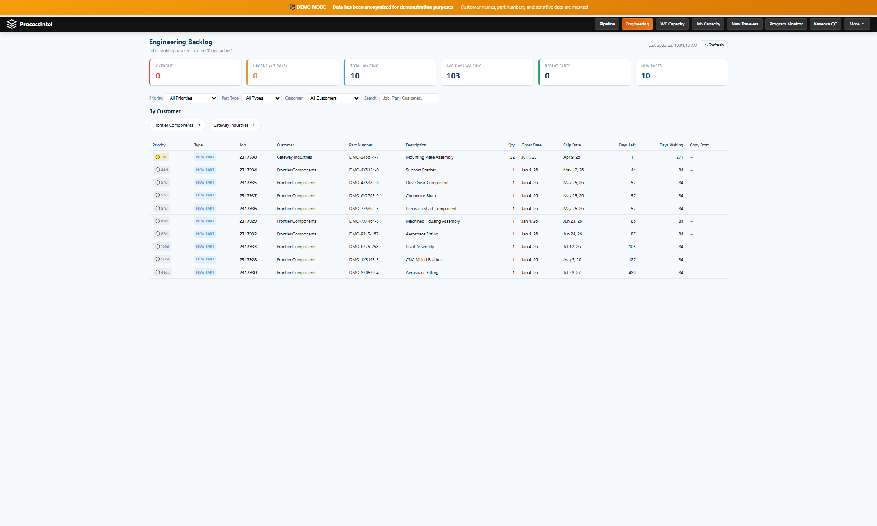Click the ProcessIntel stacked-layers logo icon

tap(12, 24)
